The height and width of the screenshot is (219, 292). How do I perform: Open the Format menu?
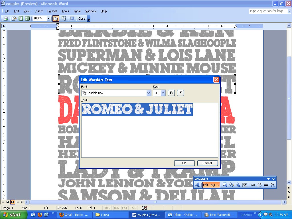[x=52, y=11]
